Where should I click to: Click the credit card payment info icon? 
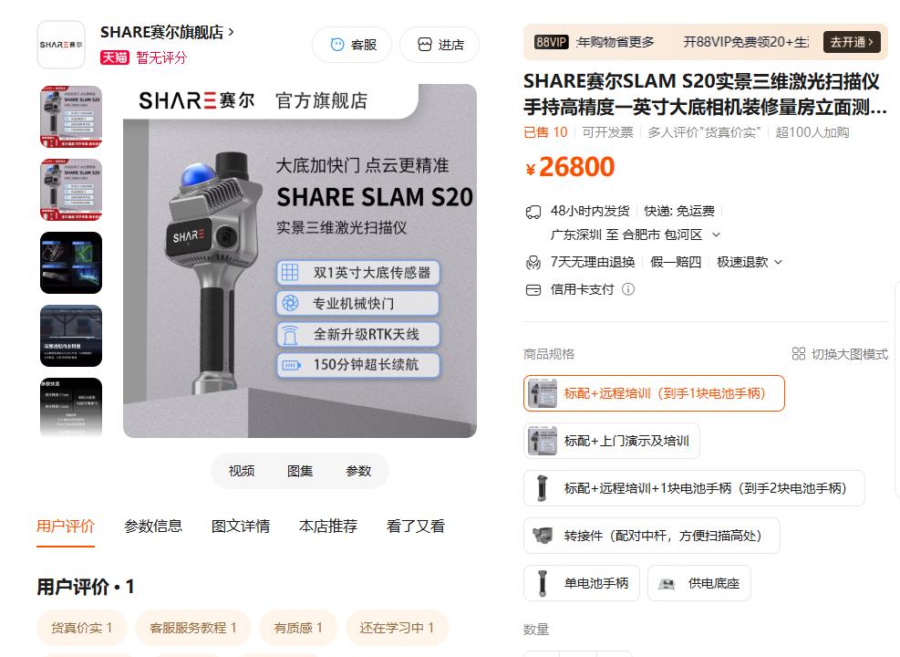pos(628,289)
